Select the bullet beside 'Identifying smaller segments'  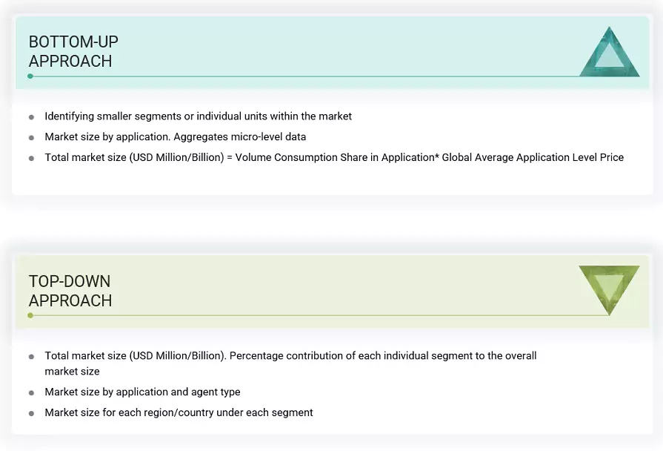click(31, 116)
